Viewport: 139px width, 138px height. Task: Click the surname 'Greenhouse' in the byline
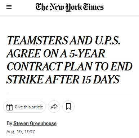pyautogui.click(x=43, y=124)
